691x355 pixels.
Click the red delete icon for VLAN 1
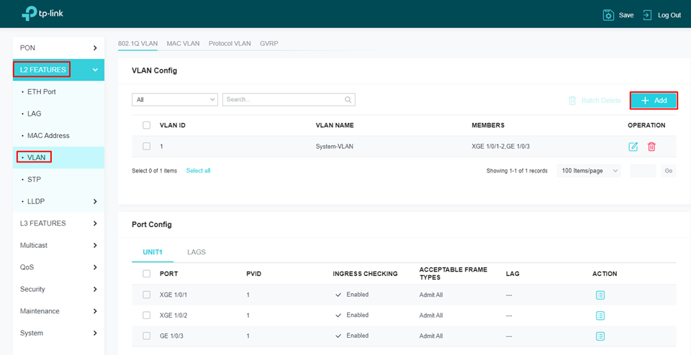pos(651,147)
